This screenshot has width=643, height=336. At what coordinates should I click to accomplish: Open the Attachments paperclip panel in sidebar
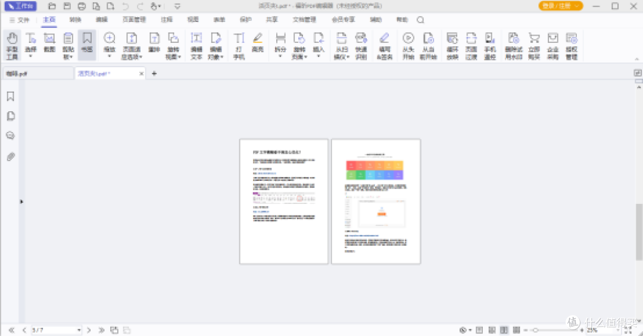pos(11,156)
